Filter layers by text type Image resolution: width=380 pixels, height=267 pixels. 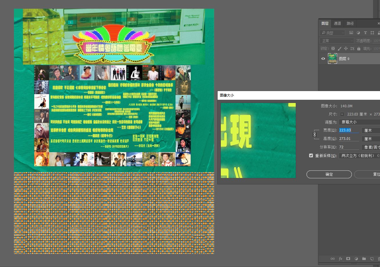365,33
